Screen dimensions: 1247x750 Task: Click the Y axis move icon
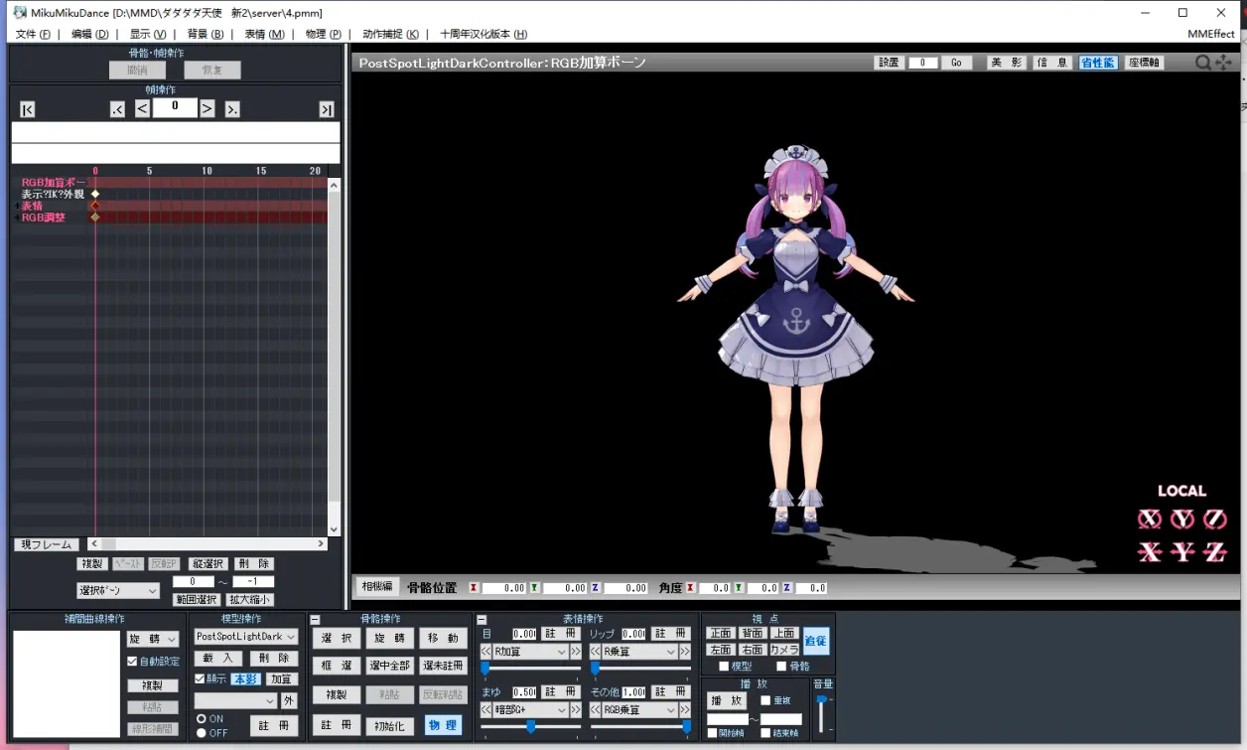coord(1182,552)
